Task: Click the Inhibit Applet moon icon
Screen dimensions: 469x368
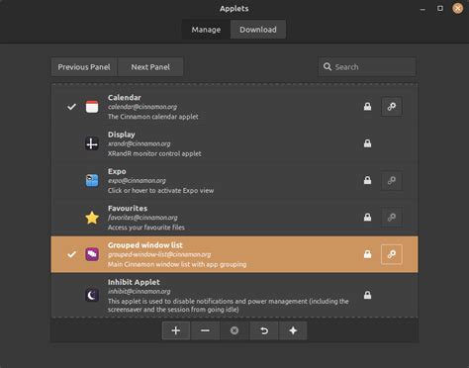Action: (x=92, y=295)
